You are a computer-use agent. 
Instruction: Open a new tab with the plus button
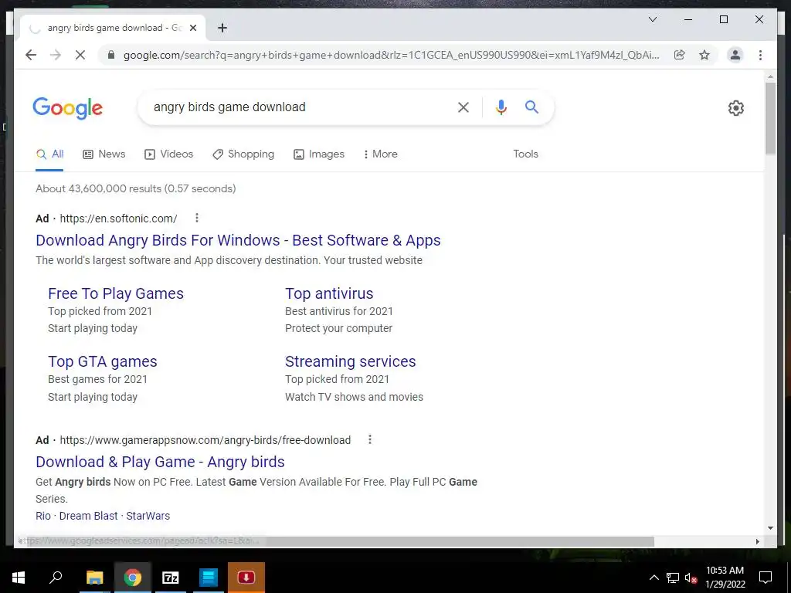(222, 28)
